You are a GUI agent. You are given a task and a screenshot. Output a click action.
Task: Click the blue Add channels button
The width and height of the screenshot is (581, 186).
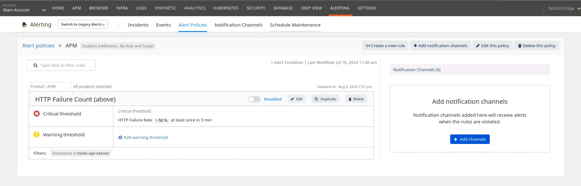(x=470, y=139)
